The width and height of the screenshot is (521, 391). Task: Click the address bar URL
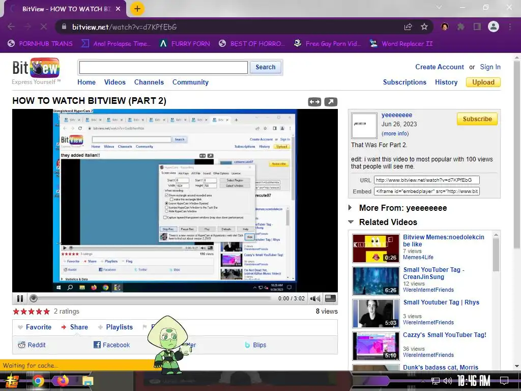[125, 27]
